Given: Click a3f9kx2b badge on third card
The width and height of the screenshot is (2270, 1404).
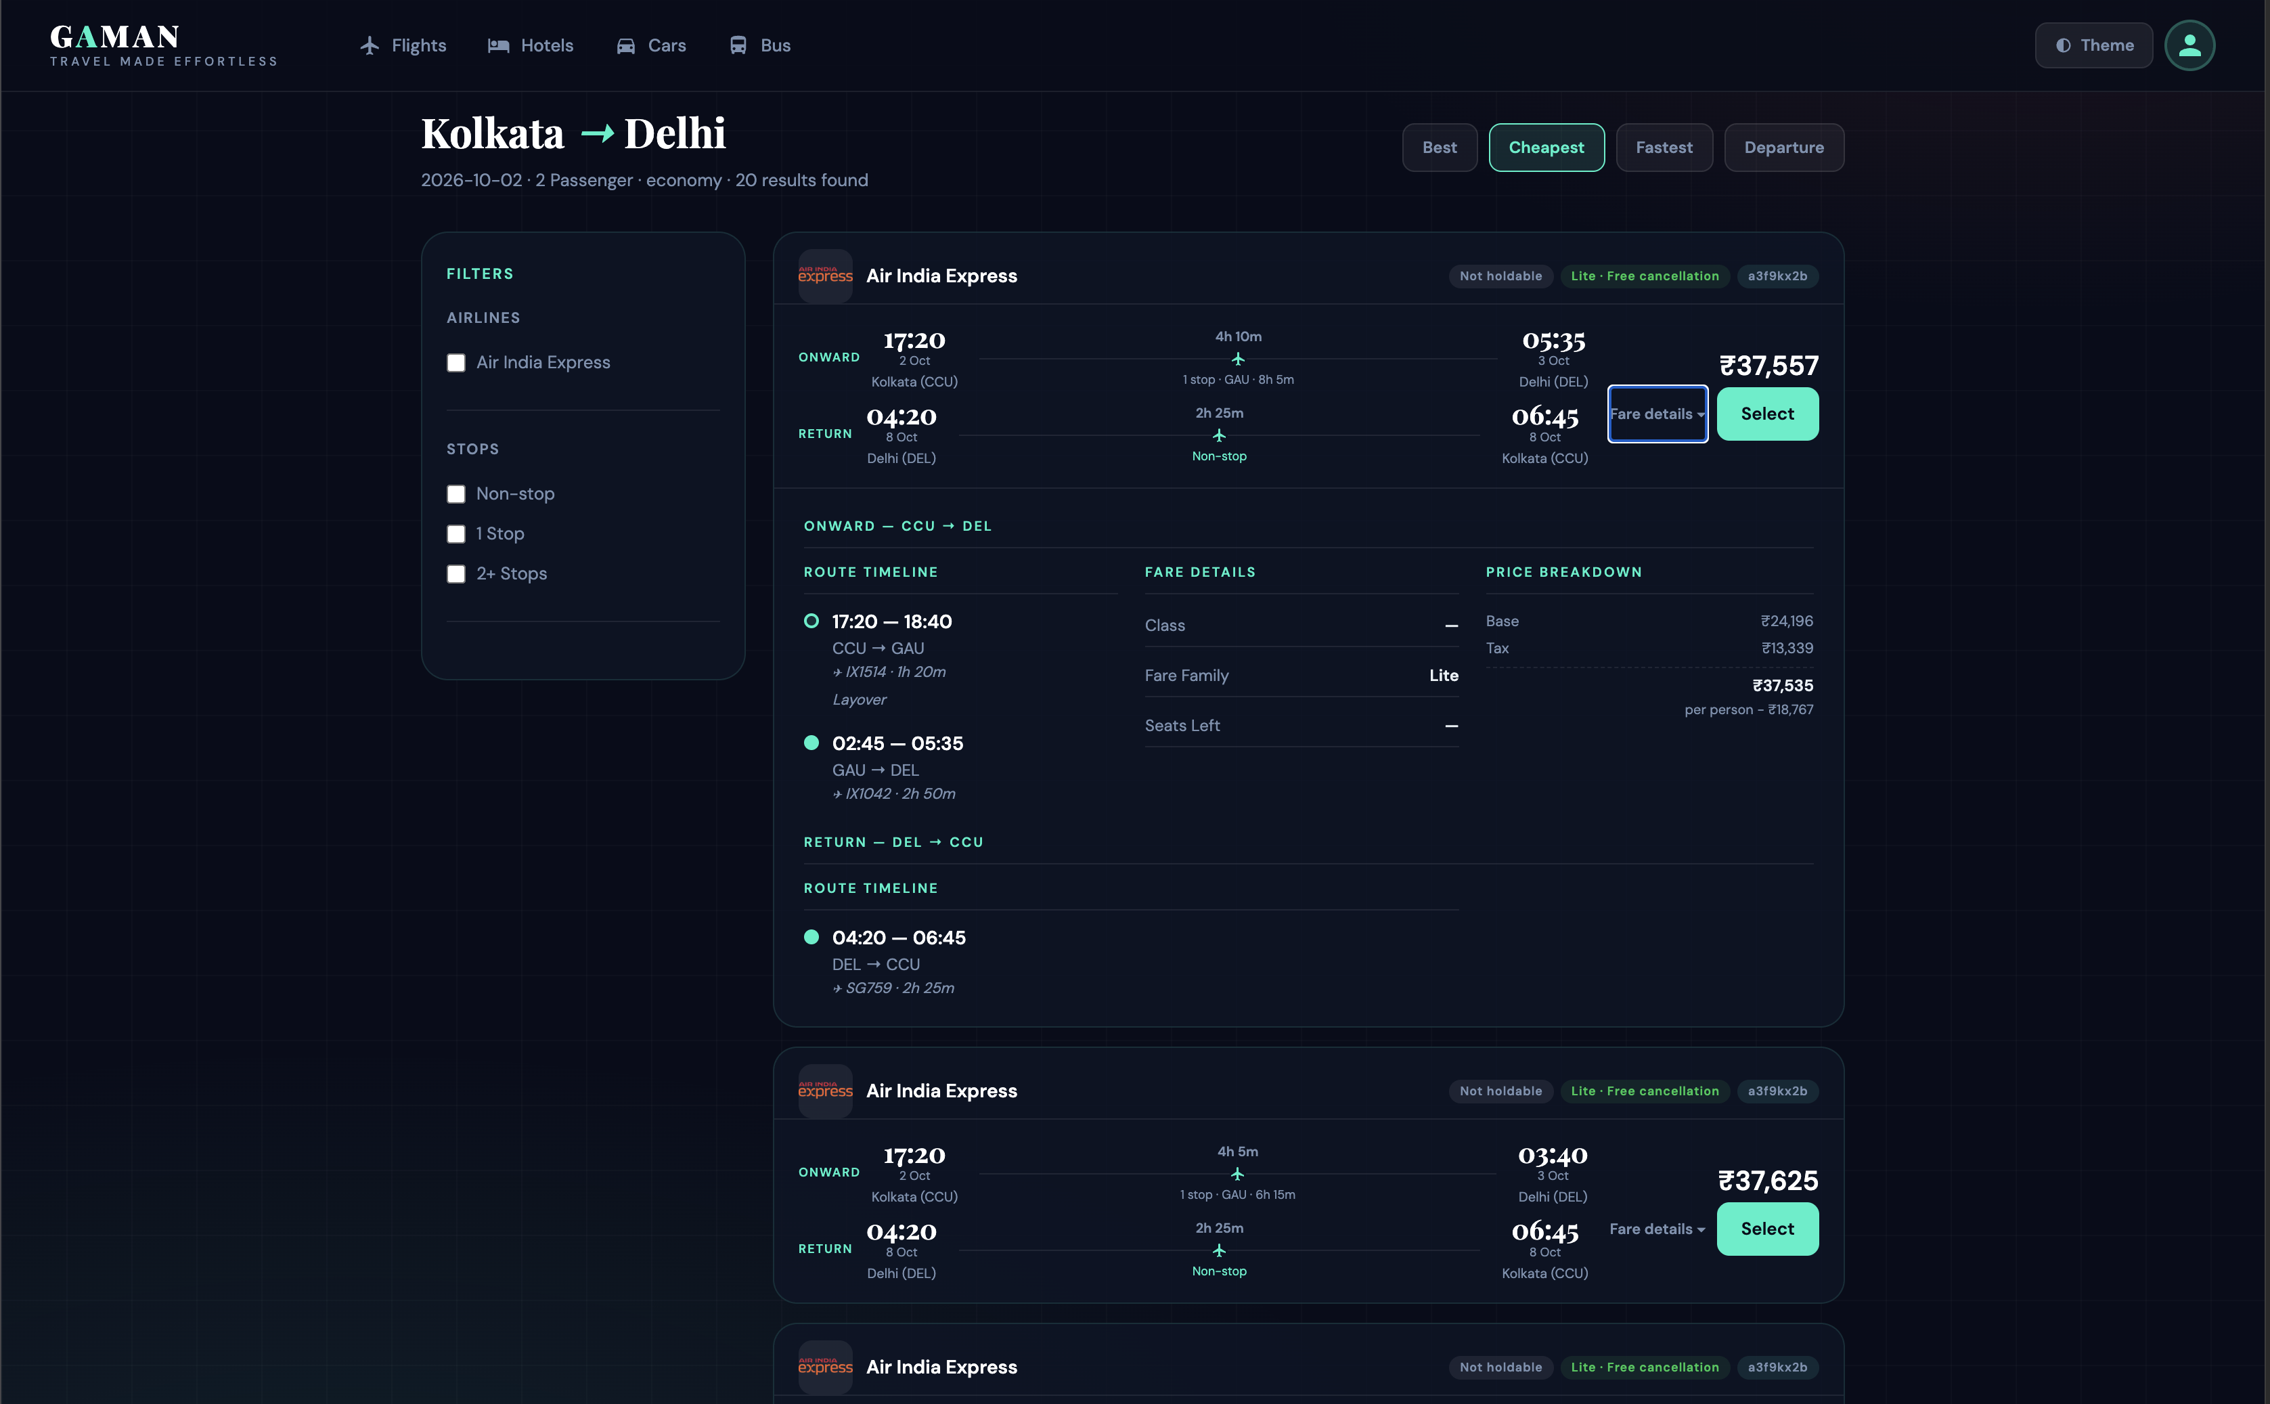Looking at the screenshot, I should (1777, 1367).
